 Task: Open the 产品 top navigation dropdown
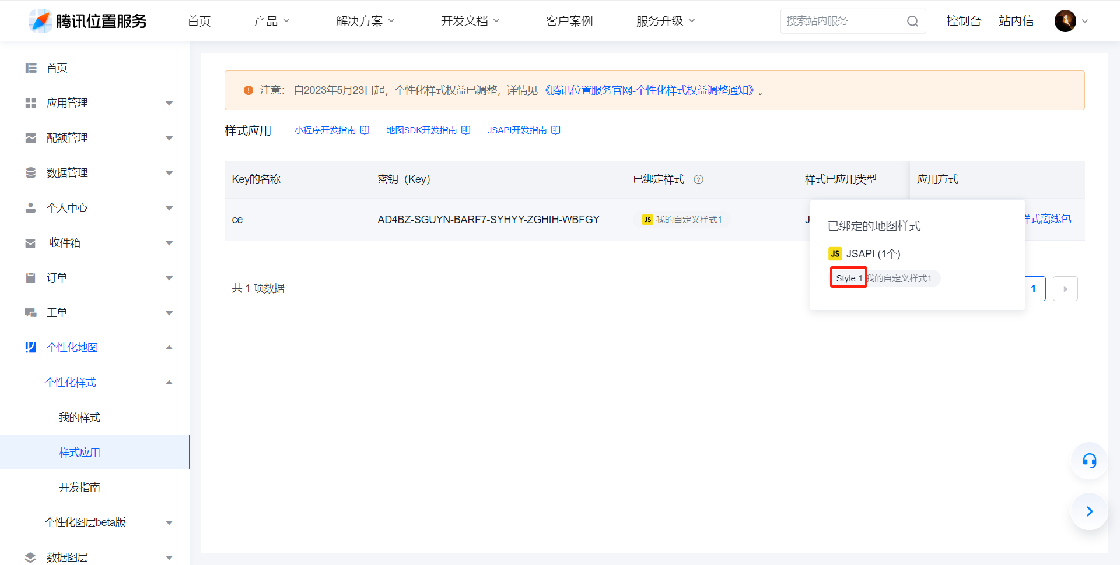coord(272,21)
